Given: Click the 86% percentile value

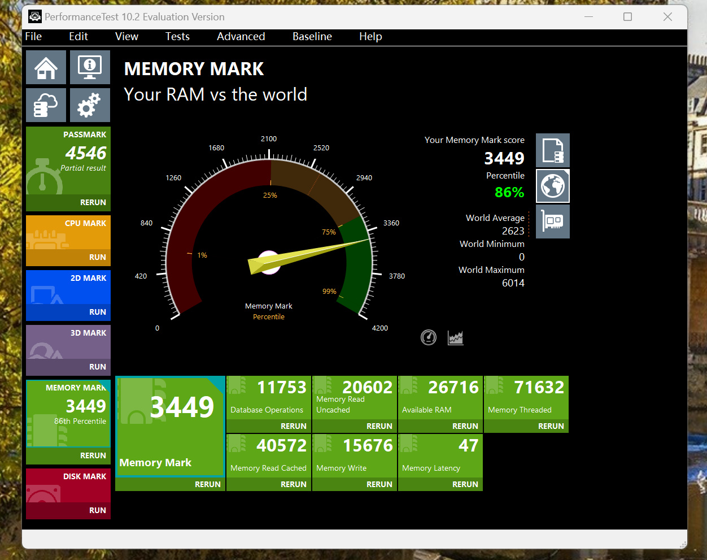Looking at the screenshot, I should point(509,193).
